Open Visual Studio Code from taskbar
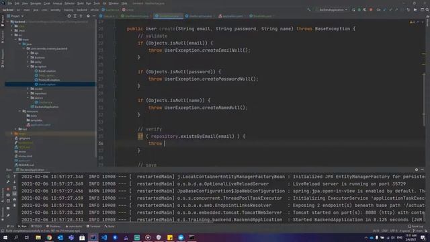 point(104,237)
